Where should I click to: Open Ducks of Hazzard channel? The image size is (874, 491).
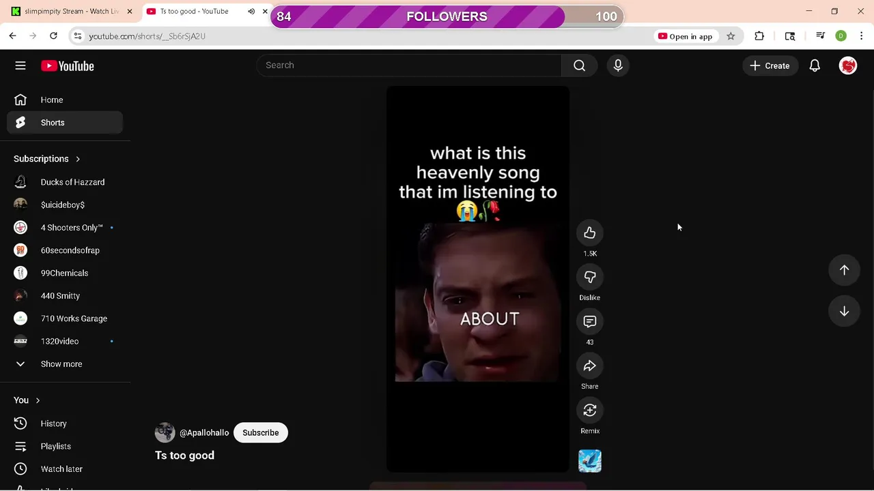(x=65, y=182)
